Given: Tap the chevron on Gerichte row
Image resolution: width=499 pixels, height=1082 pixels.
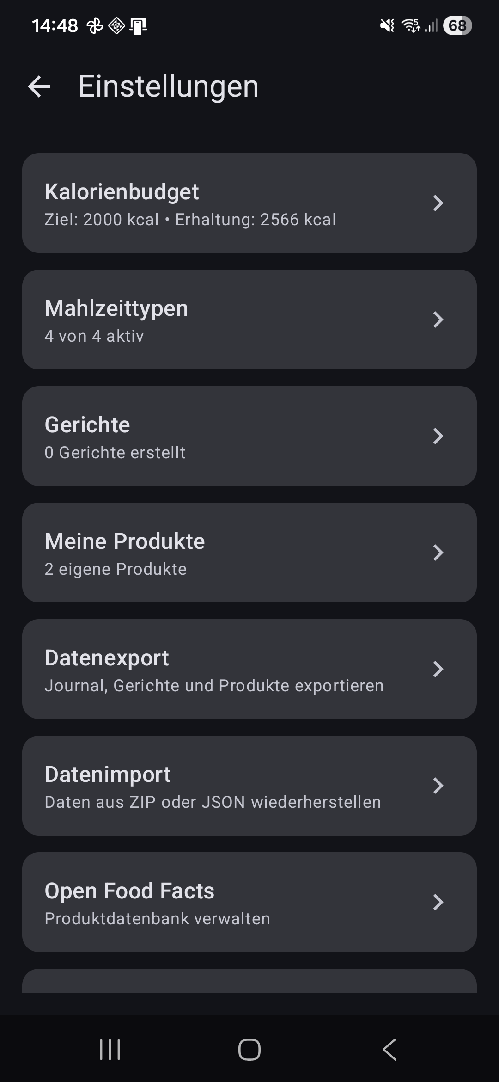Looking at the screenshot, I should point(438,436).
